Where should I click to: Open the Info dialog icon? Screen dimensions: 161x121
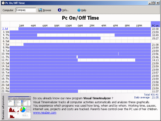[59, 10]
